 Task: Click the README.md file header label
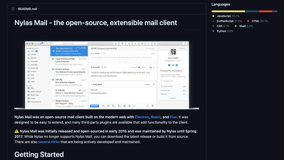pyautogui.click(x=27, y=9)
